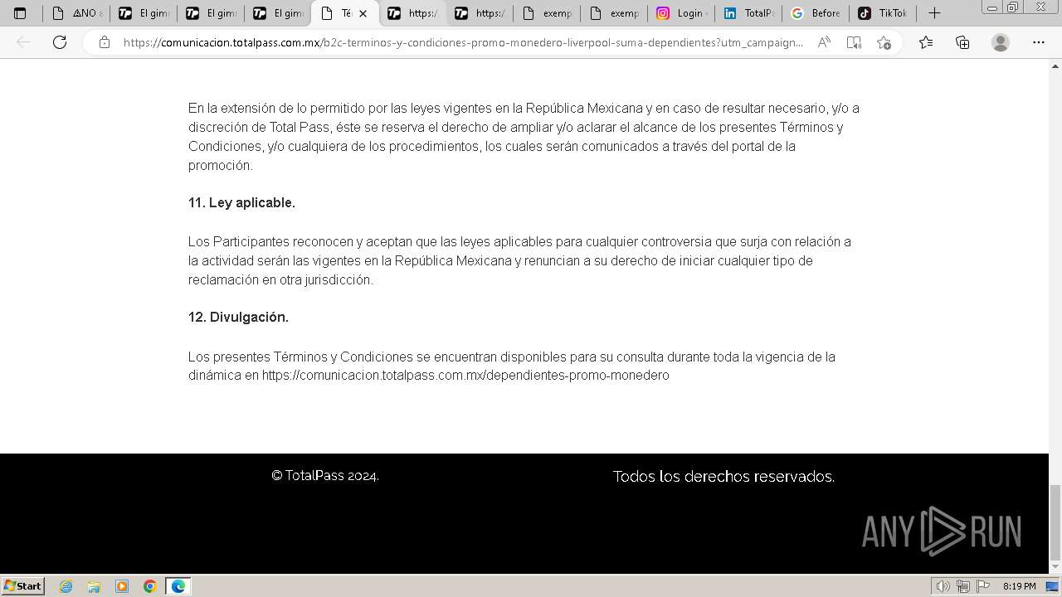
Task: Switch to the first 'exemp' tab
Action: pos(546,13)
